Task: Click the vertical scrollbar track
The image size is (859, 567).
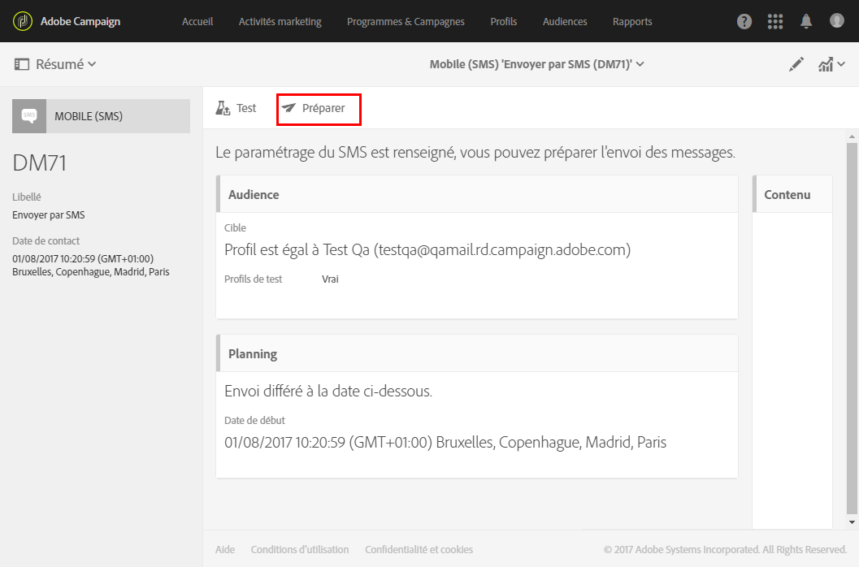Action: pos(852,325)
